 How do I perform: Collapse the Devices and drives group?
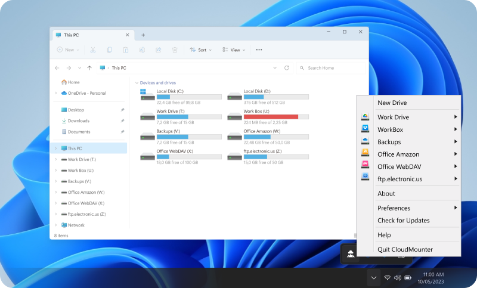[x=137, y=83]
